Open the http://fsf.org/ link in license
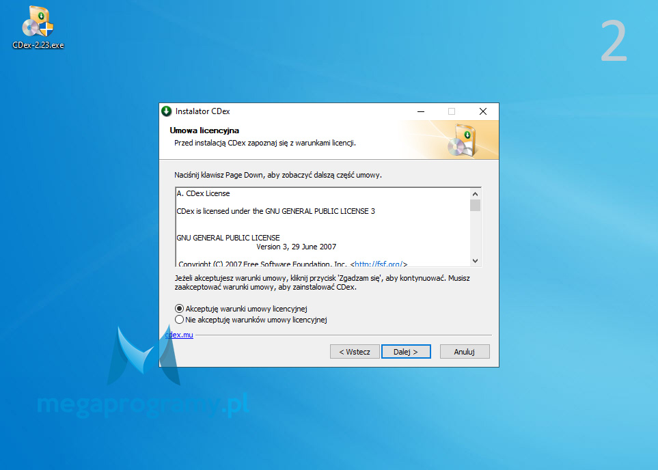The width and height of the screenshot is (658, 470). [x=379, y=264]
